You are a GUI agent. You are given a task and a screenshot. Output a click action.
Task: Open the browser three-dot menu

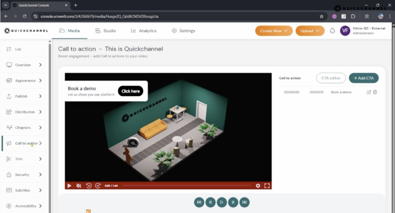390,16
